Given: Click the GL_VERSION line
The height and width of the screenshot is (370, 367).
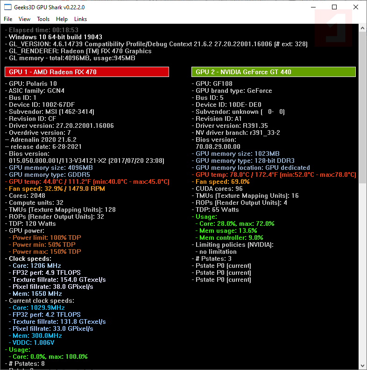Looking at the screenshot, I should (156, 44).
